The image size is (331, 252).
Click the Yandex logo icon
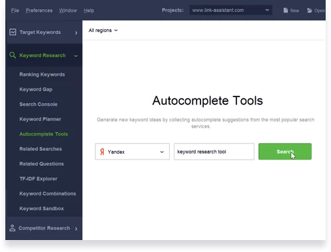102,152
